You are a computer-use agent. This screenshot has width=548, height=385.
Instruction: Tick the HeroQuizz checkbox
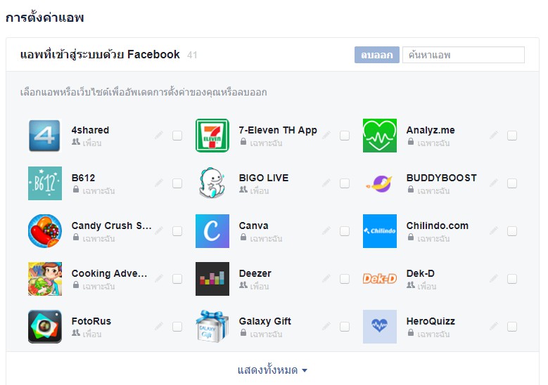point(512,327)
